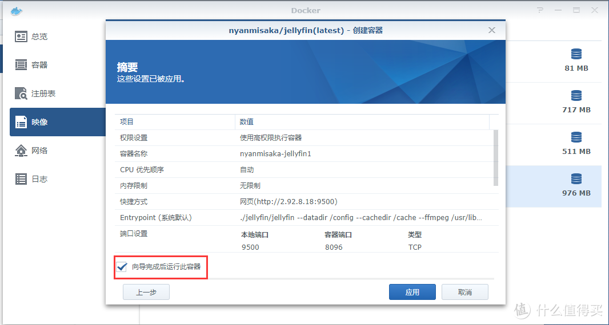Screen dimensions: 609x325
Task: Click 本地端口 port sub-header
Action: tap(255, 235)
